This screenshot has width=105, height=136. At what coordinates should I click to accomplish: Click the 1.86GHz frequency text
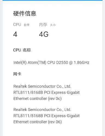coord(82,63)
